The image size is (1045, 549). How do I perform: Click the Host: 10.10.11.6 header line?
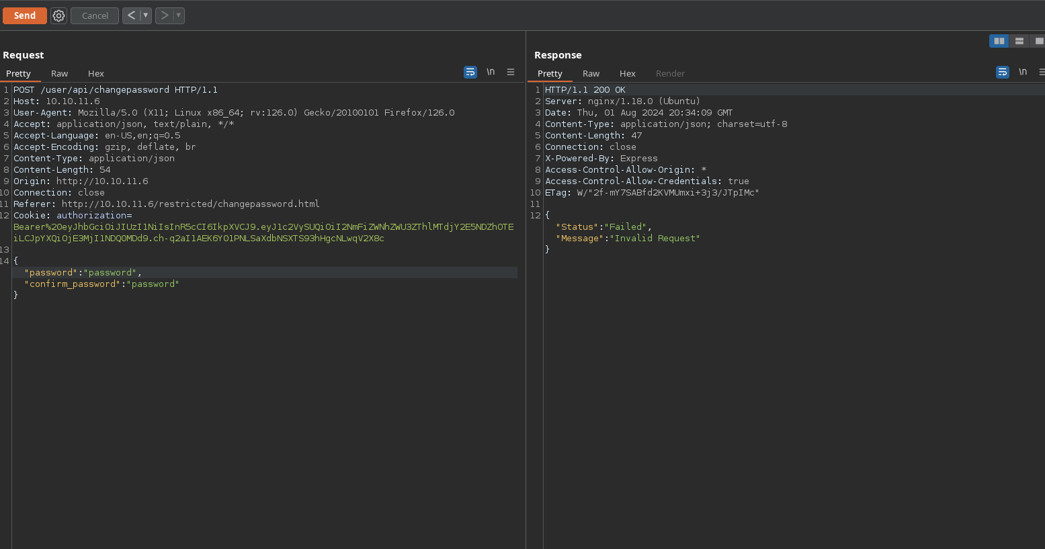pos(56,101)
